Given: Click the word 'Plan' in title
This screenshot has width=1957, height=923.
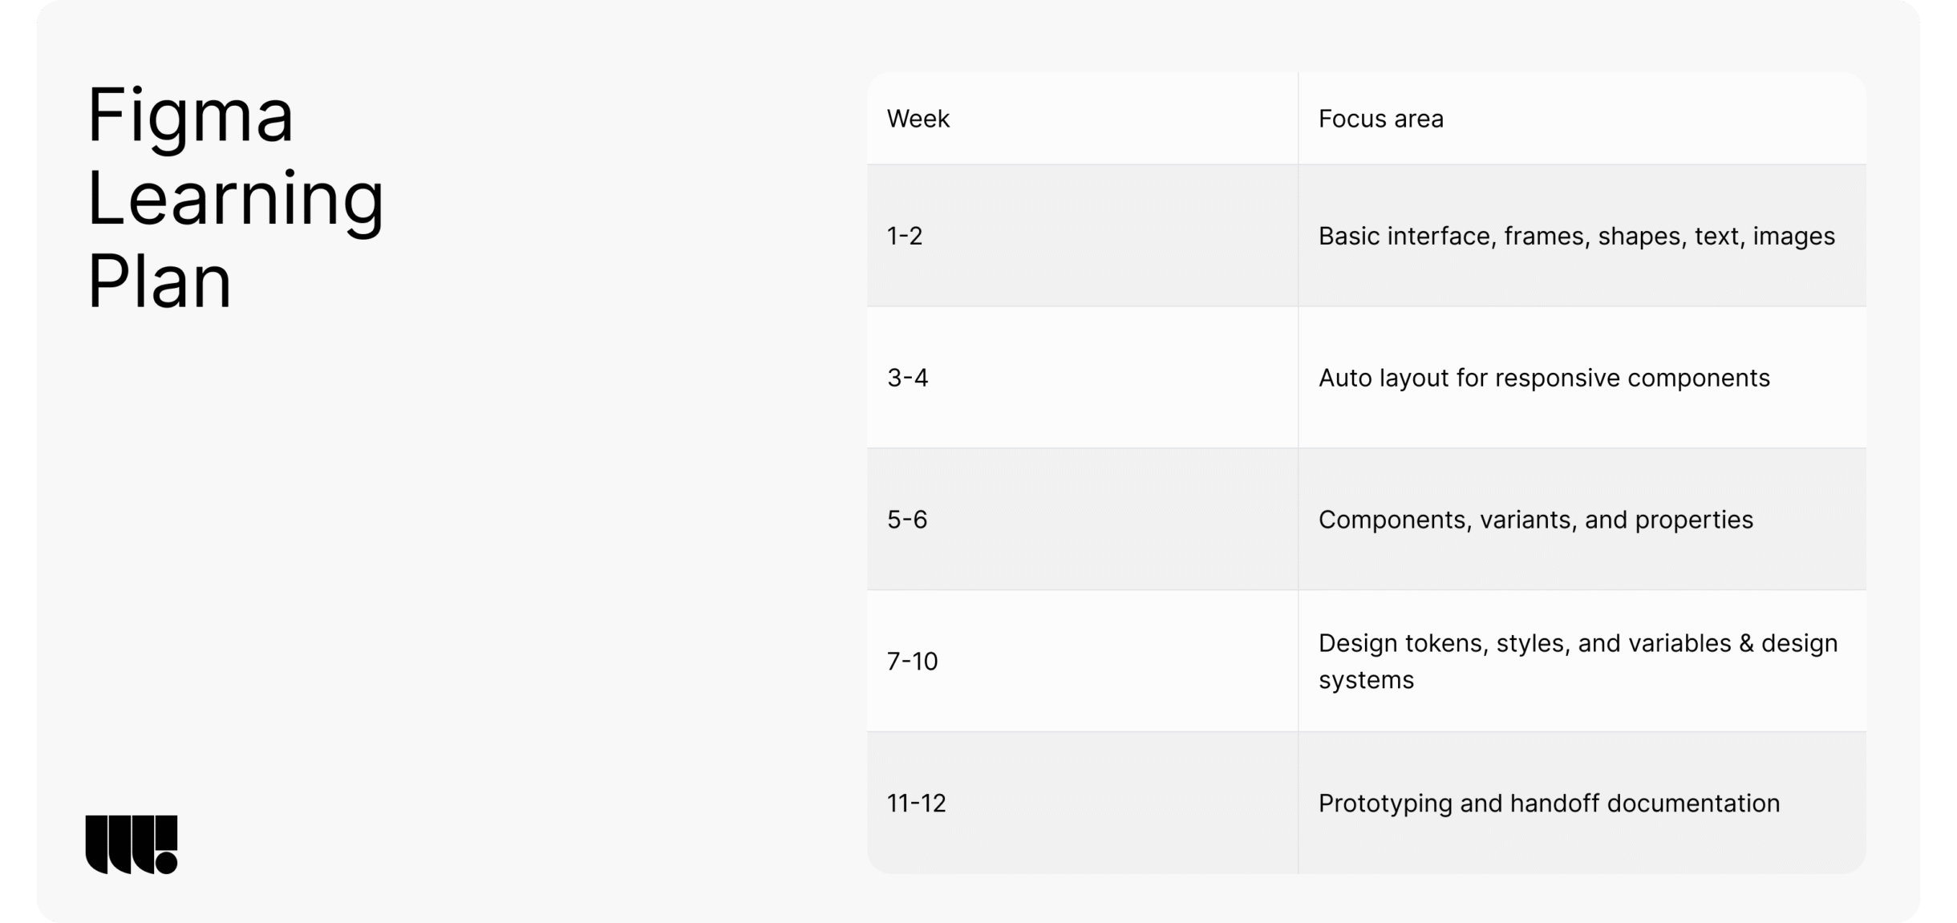Looking at the screenshot, I should click(x=159, y=281).
